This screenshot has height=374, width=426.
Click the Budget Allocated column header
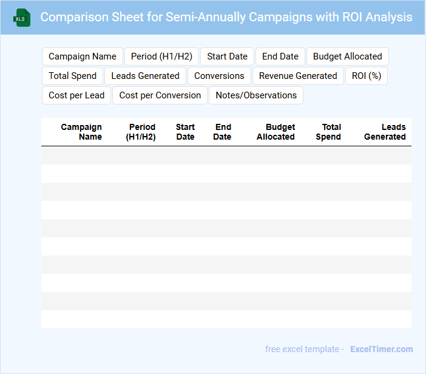click(276, 132)
